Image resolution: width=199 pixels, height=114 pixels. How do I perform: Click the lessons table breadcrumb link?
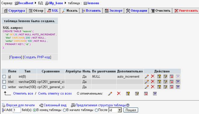93,3
